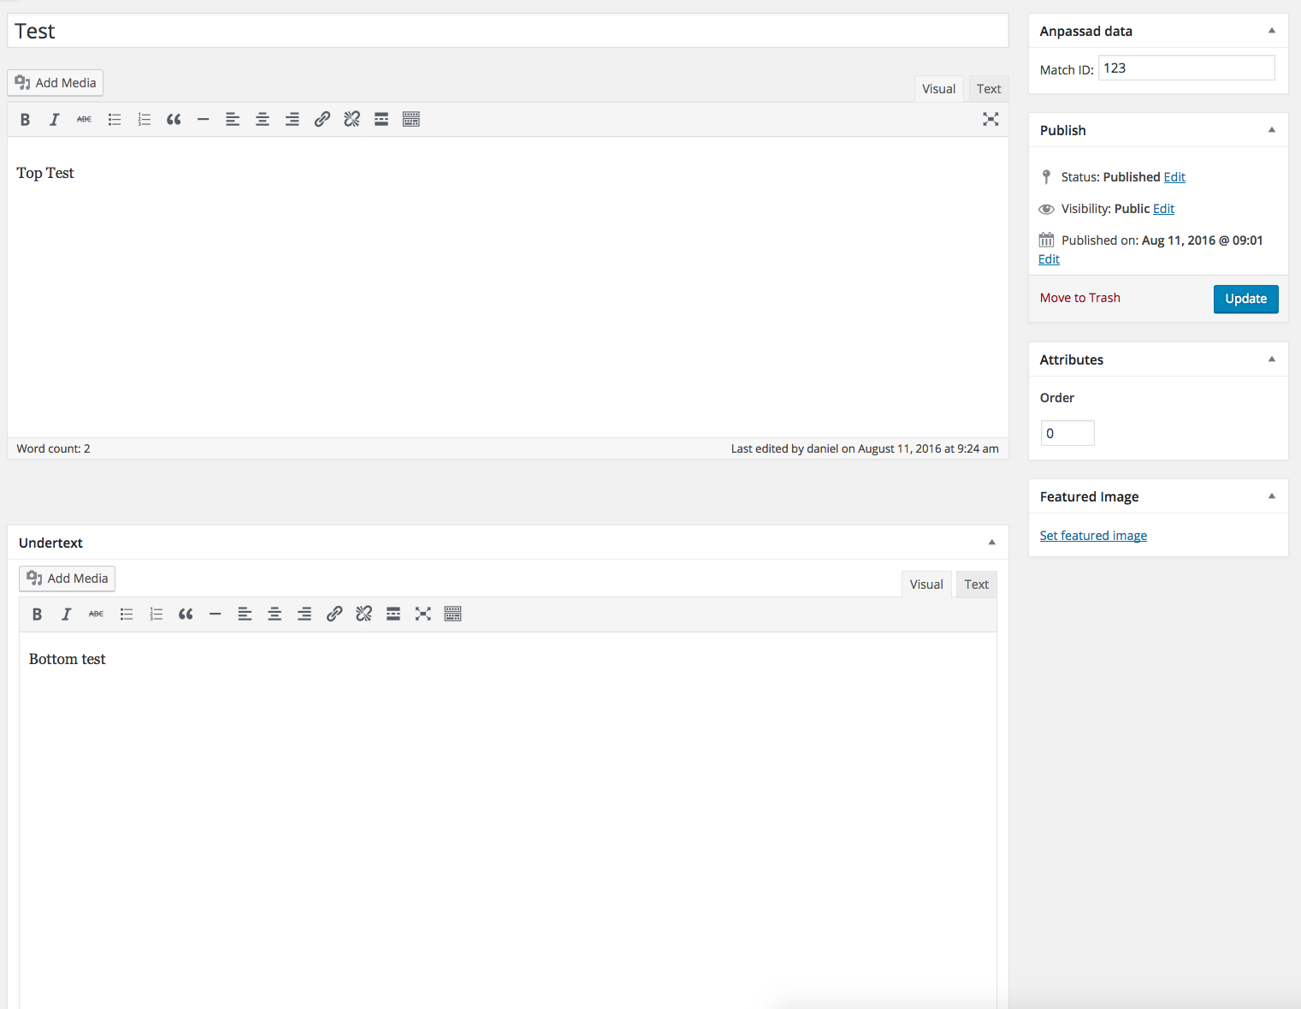1301x1009 pixels.
Task: Insert blockquote in the top editor
Action: [x=174, y=120]
